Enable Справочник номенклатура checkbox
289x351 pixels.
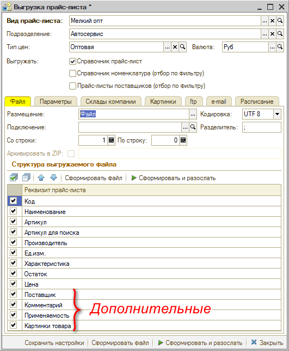coord(72,74)
